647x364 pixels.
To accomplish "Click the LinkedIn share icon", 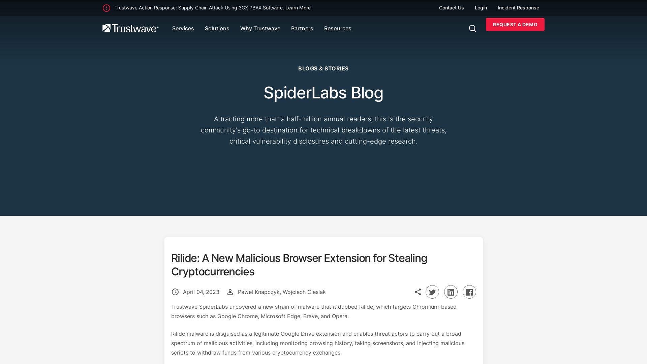I will point(451,292).
